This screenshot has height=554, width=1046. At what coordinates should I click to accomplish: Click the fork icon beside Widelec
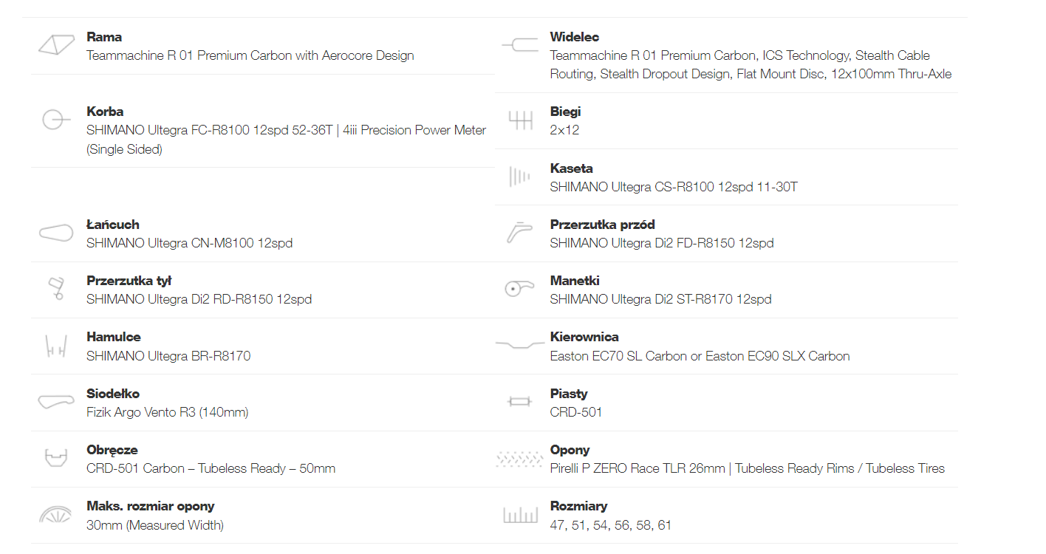[x=520, y=45]
